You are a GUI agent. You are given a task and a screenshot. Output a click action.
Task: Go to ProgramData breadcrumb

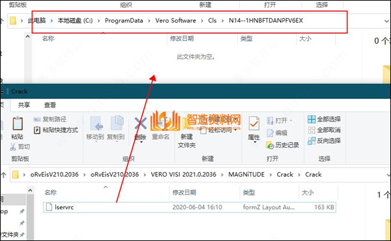124,20
